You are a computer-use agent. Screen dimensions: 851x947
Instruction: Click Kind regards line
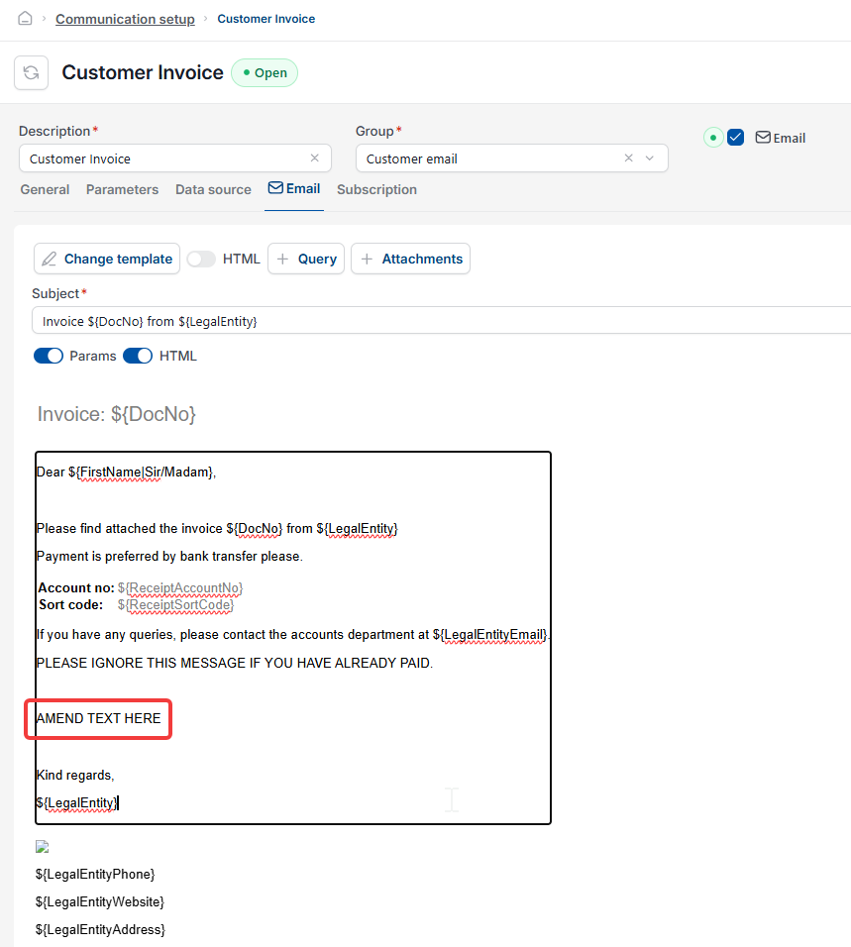coord(75,776)
